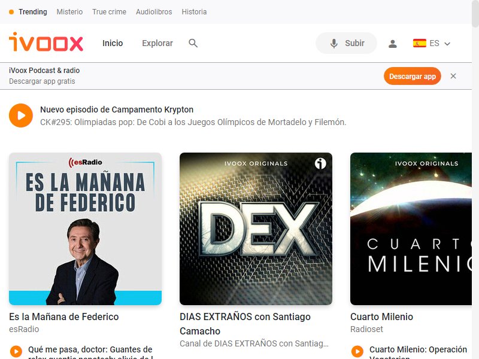Open the Explorar menu
The image size is (479, 359).
pos(157,43)
